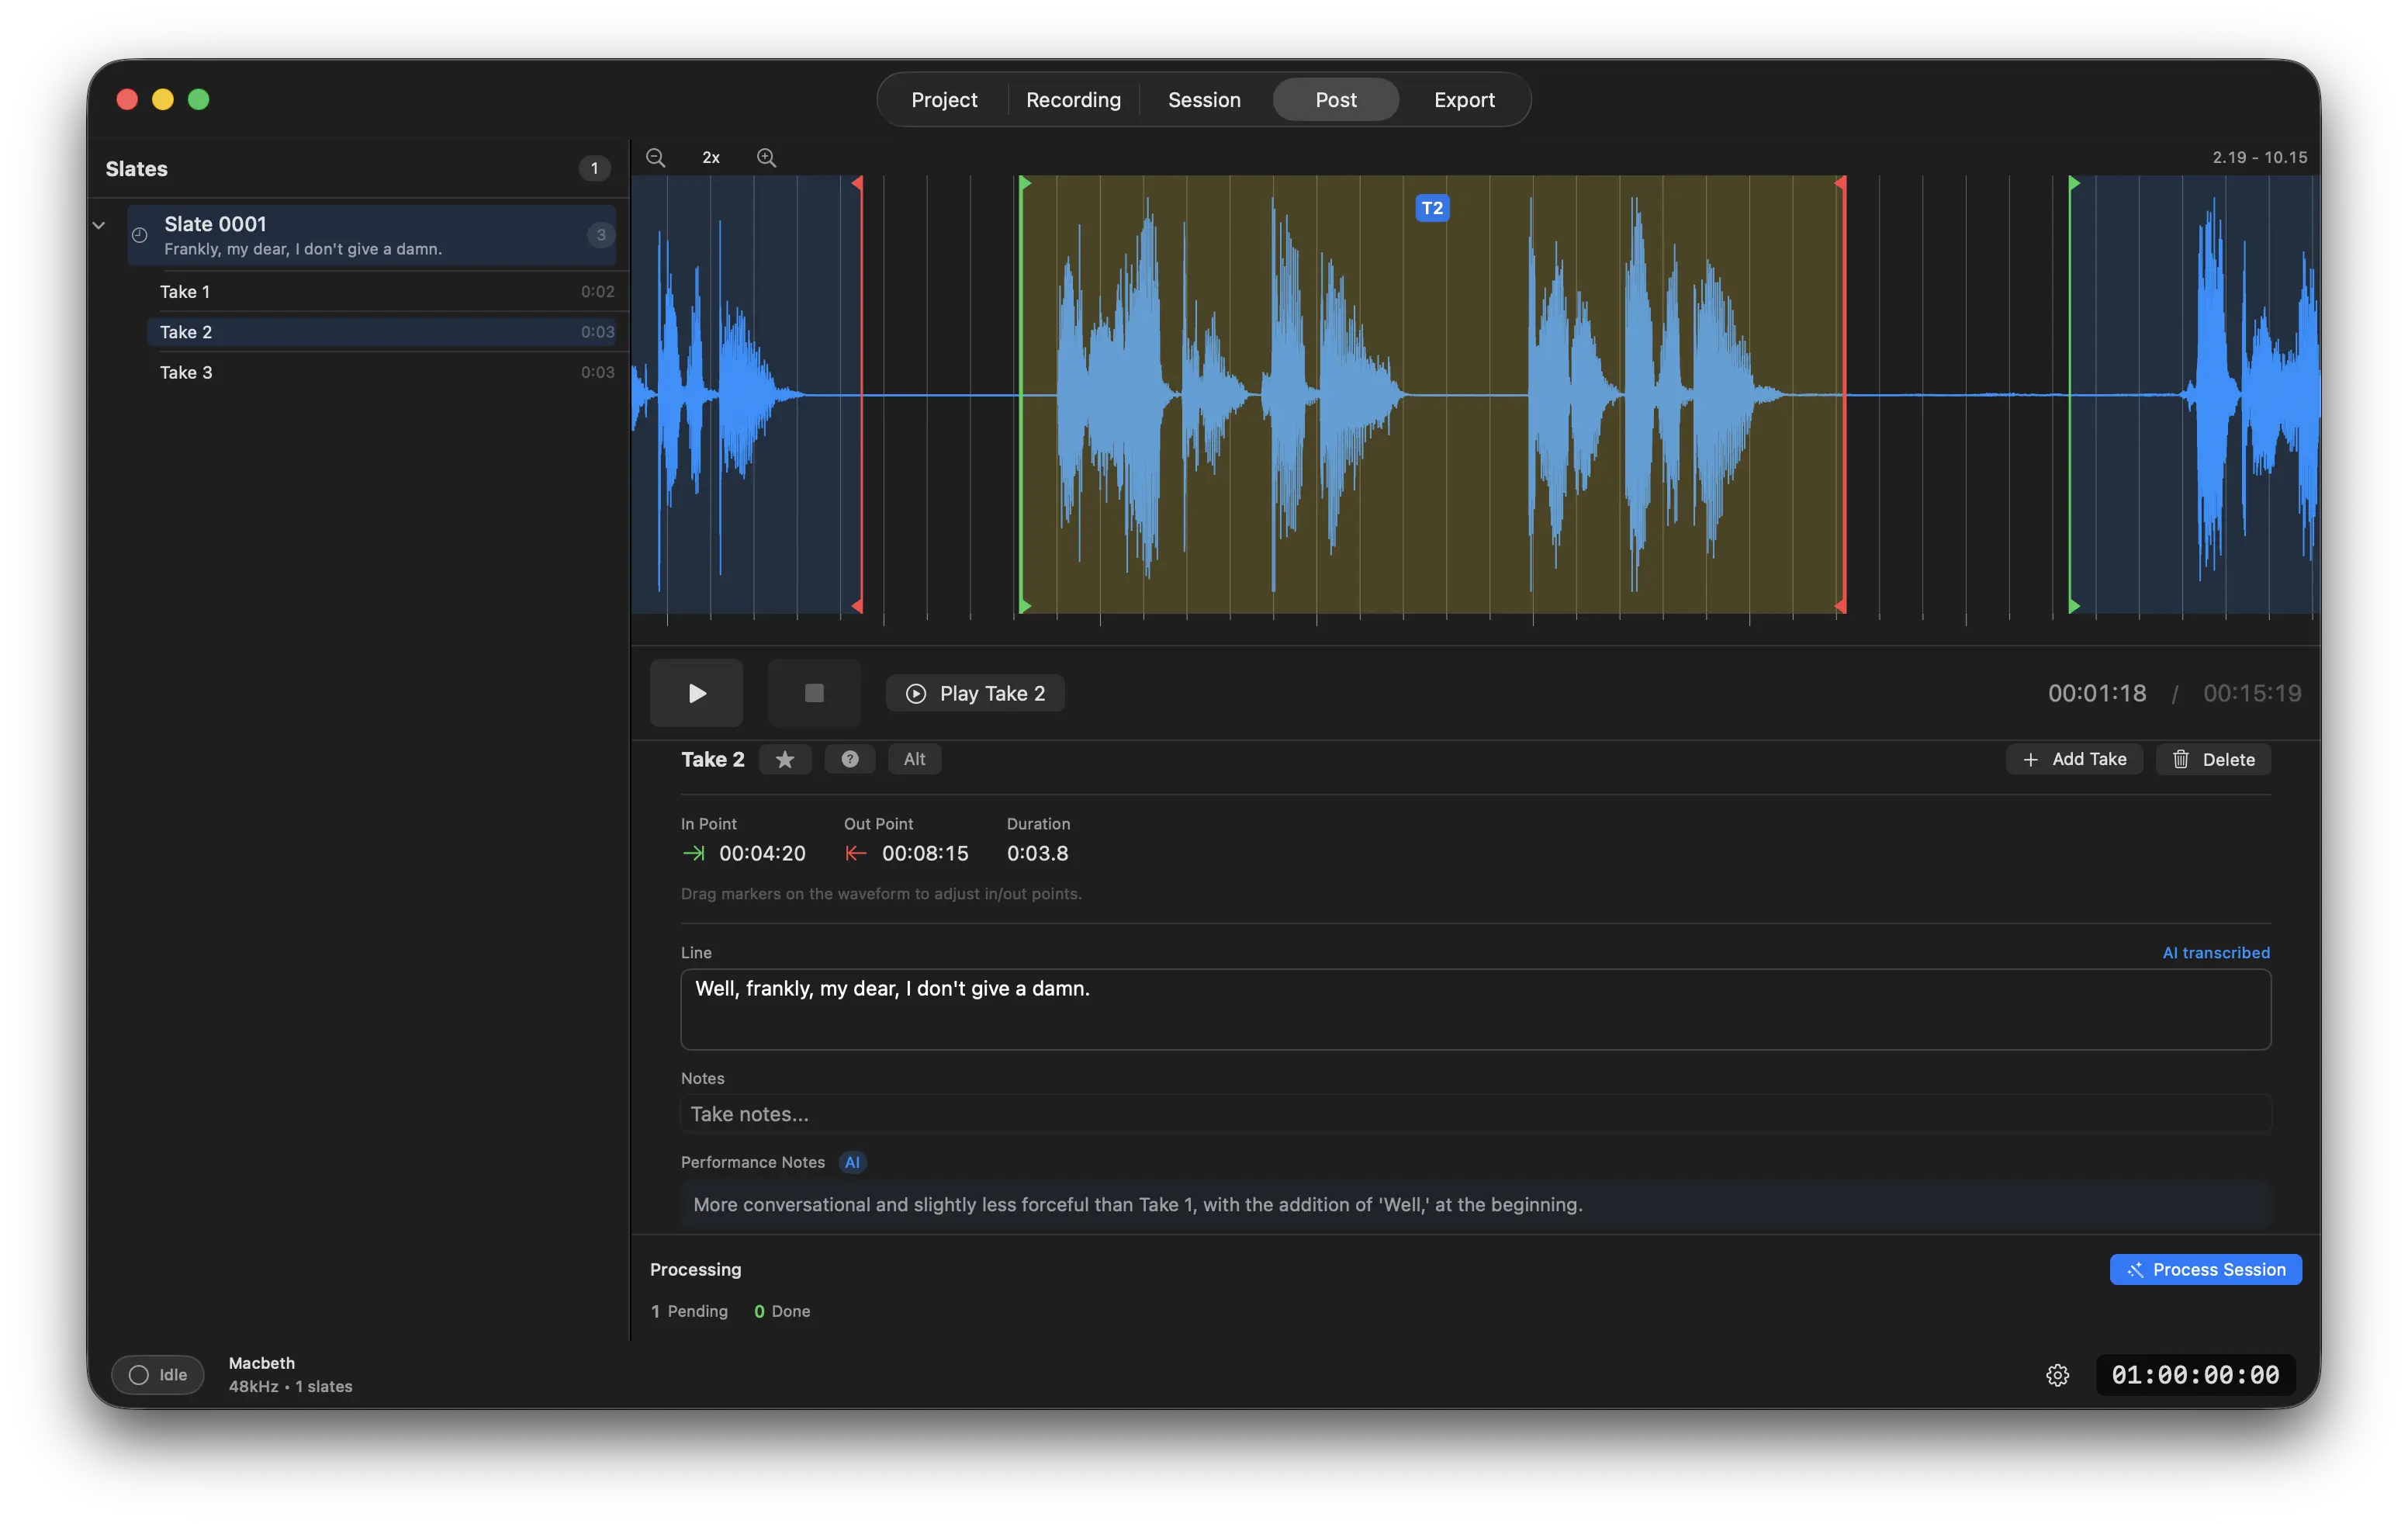Image resolution: width=2408 pixels, height=1524 pixels.
Task: Click the Slate 0001 clock icon
Action: pos(140,235)
